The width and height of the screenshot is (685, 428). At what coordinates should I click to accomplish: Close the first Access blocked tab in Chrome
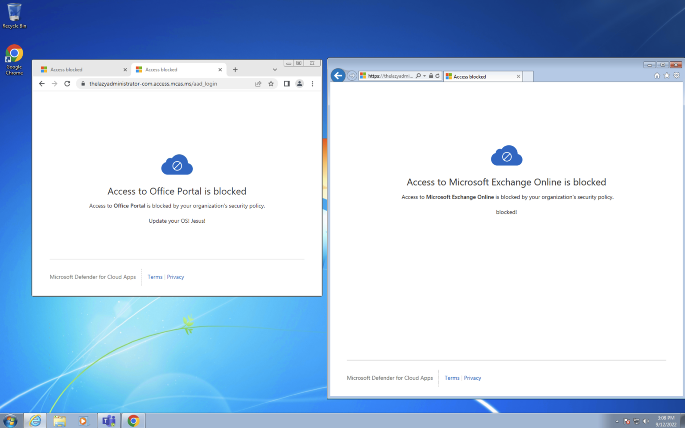(x=125, y=70)
